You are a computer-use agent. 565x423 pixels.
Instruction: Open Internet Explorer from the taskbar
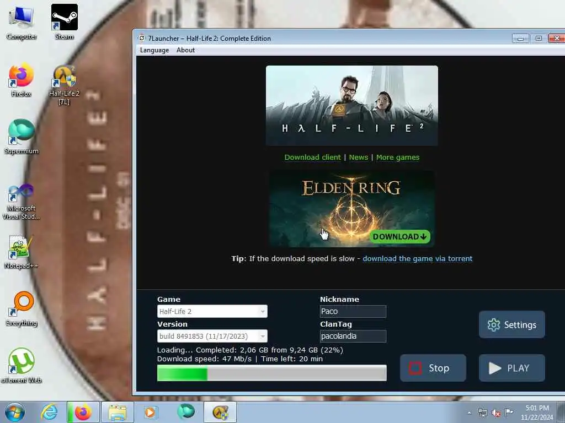pyautogui.click(x=49, y=412)
